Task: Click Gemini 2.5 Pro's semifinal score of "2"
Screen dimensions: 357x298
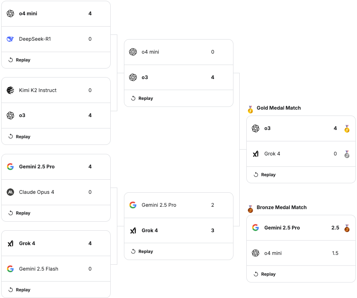Action: coord(213,205)
